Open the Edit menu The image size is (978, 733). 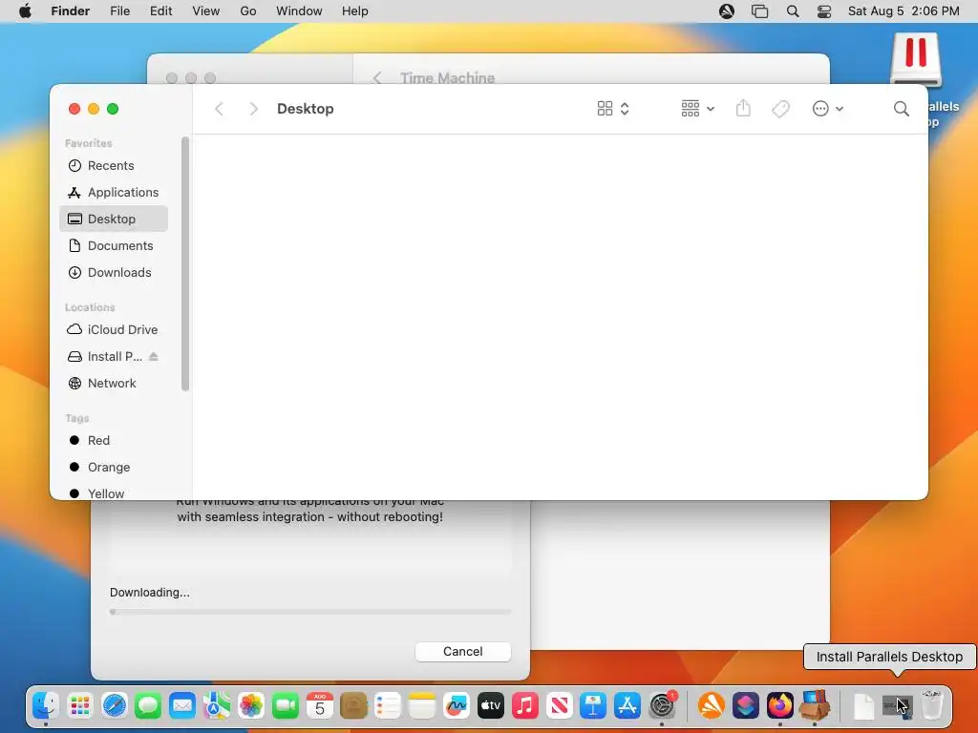pyautogui.click(x=160, y=11)
